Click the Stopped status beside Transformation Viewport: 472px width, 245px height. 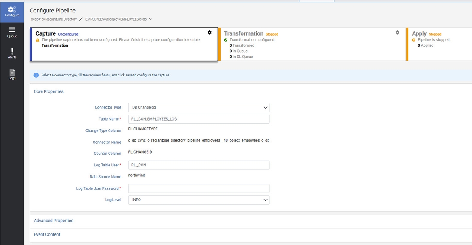click(272, 34)
